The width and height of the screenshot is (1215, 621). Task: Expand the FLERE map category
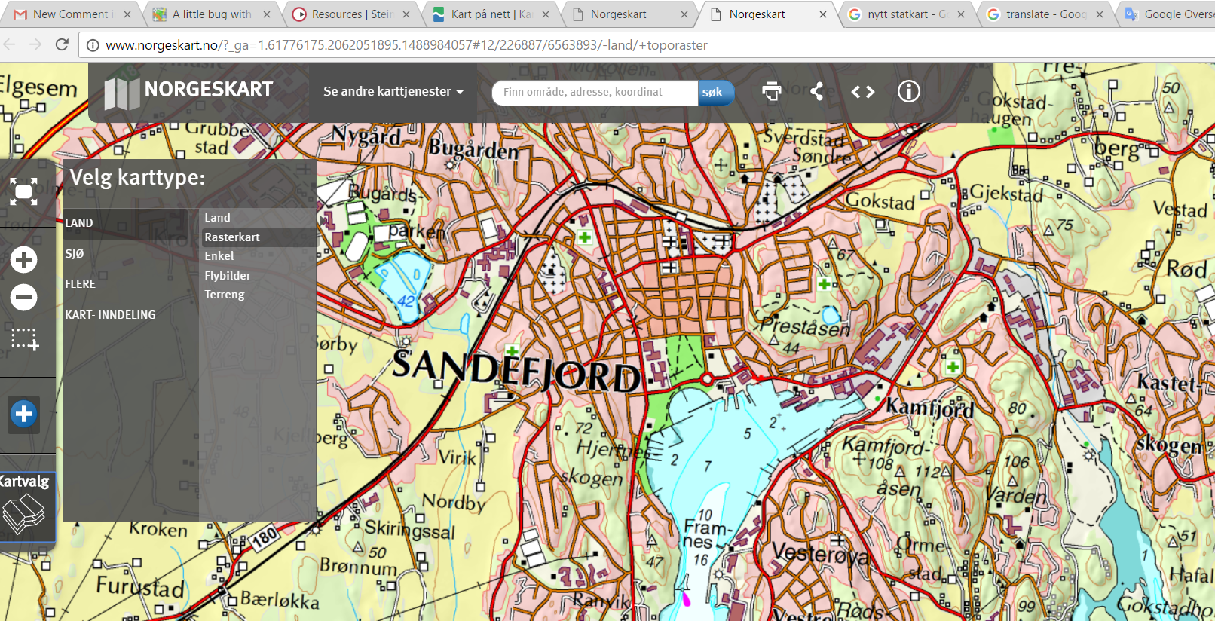click(x=80, y=284)
